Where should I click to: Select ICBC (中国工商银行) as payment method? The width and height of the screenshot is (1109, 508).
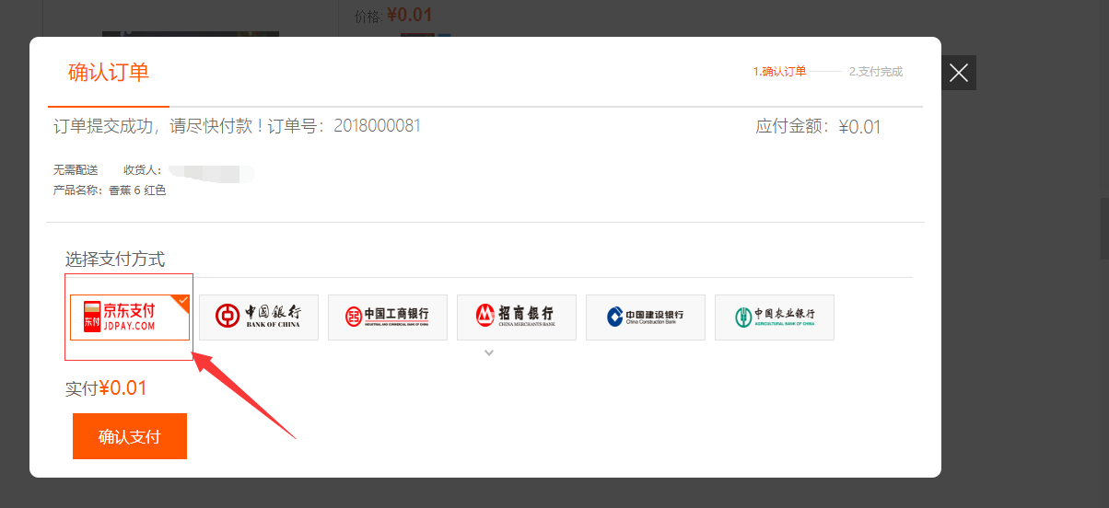click(388, 317)
